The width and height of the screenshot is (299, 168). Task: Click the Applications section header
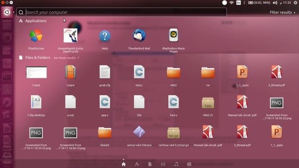[x=33, y=21]
